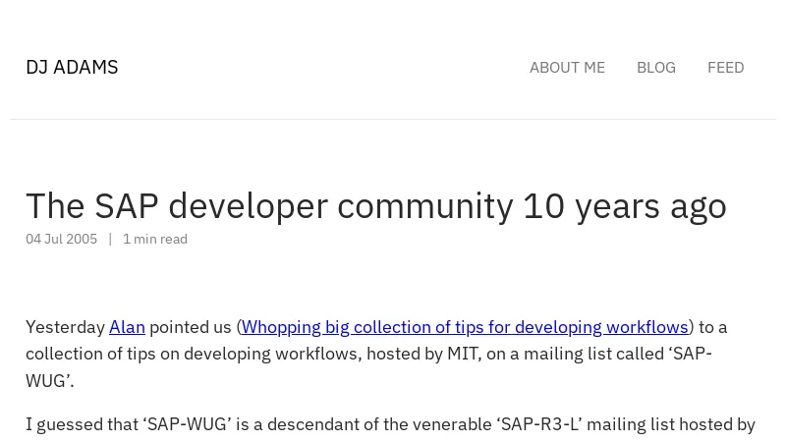This screenshot has height=442, width=786.
Task: Click the DJ ADAMS site title
Action: click(x=72, y=67)
